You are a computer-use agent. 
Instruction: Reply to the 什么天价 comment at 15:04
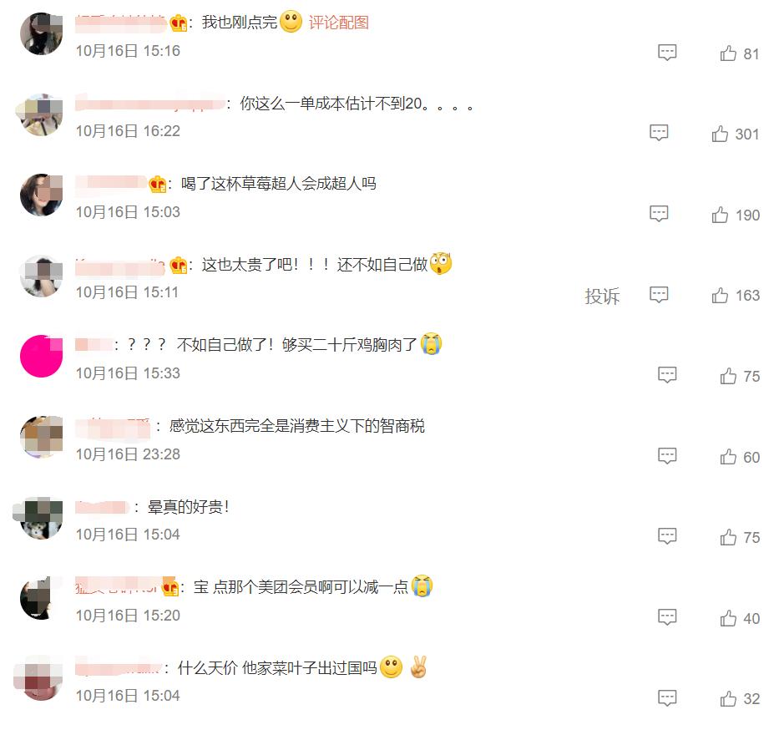[667, 697]
